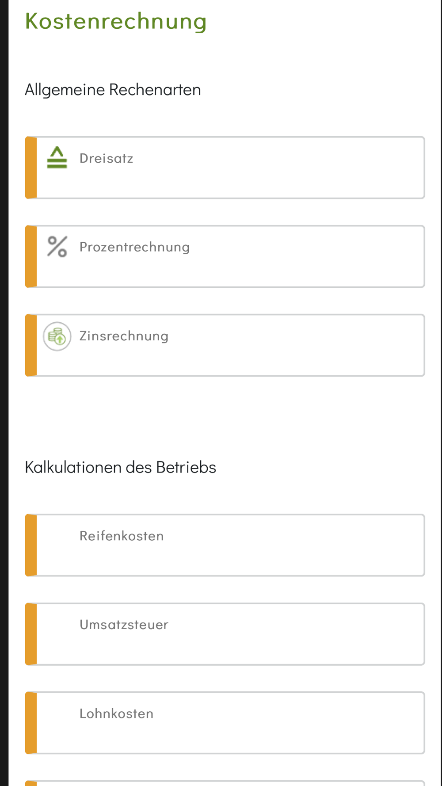Screen dimensions: 442x786
Task: Select the Umsatzsteuer entry
Action: click(x=225, y=634)
